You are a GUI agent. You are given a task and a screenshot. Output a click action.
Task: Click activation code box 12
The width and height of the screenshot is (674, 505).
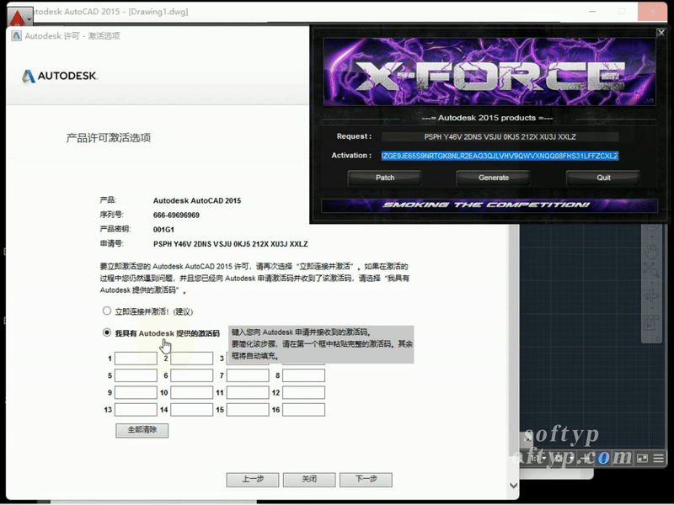pyautogui.click(x=303, y=392)
